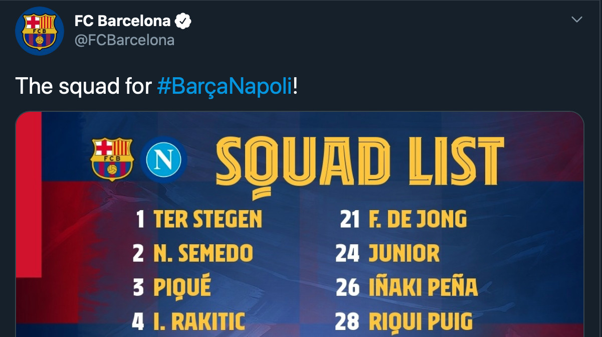Viewport: 602px width, 337px height.
Task: Open the #BarçaNapoli hashtag
Action: 224,86
